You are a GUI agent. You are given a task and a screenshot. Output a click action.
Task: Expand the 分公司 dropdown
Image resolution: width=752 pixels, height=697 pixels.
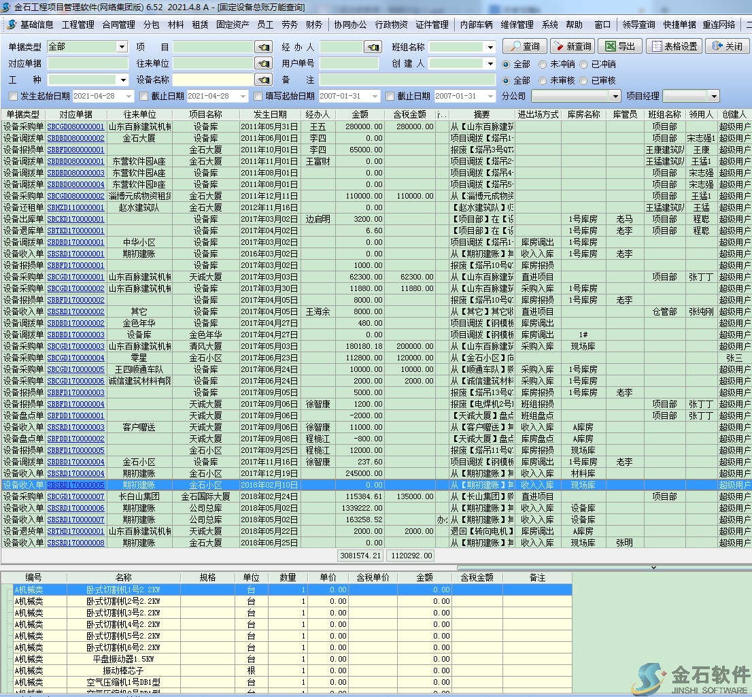(x=615, y=96)
